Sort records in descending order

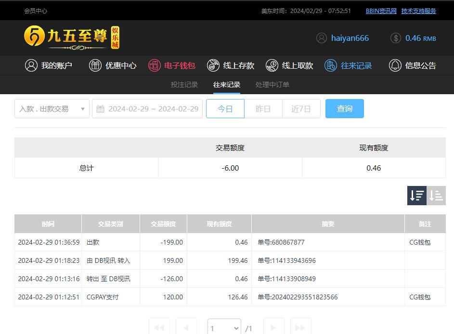(x=417, y=196)
